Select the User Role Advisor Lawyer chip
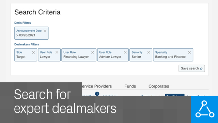The height and width of the screenshot is (123, 218). 113,55
